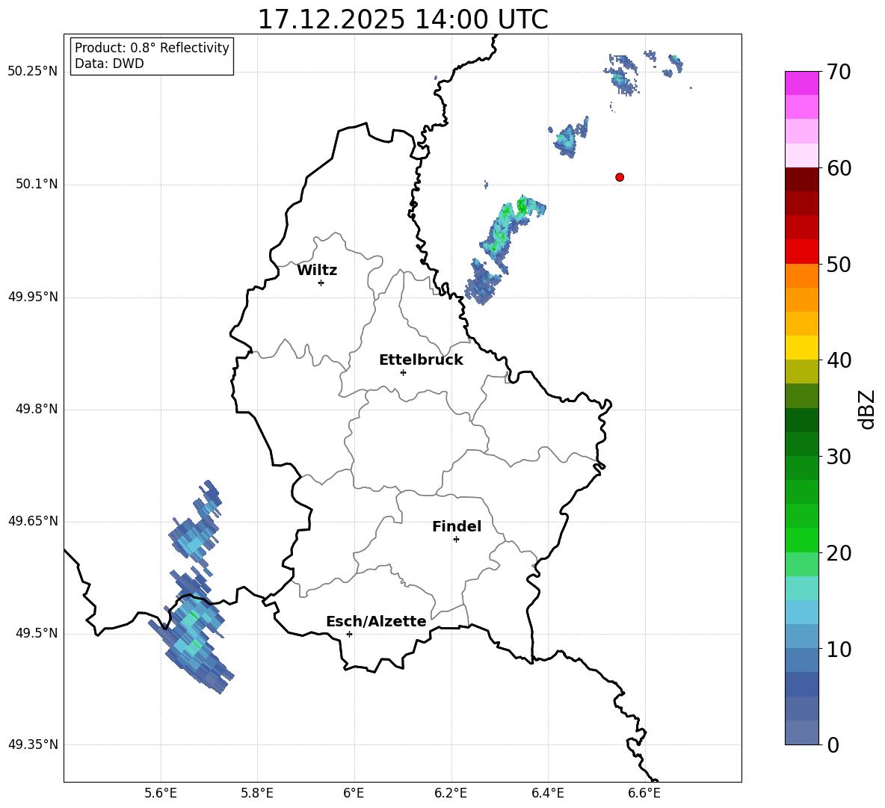Click the radar echo southwest of Luxembourg

click(x=192, y=632)
